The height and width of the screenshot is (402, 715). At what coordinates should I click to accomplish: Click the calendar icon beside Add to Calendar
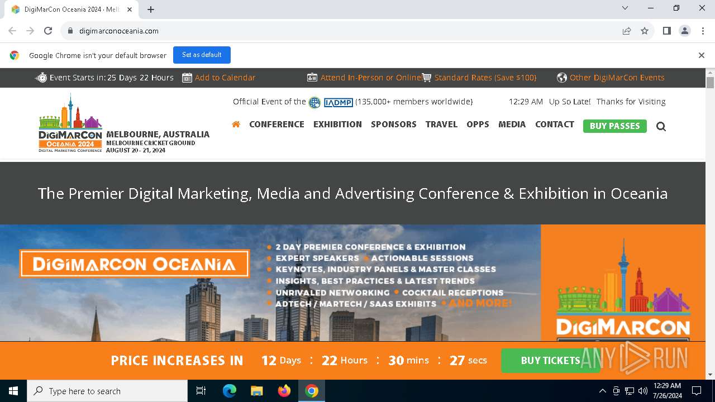tap(187, 78)
